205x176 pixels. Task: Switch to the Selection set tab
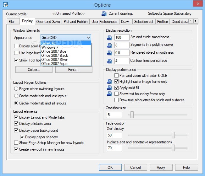[144, 22]
